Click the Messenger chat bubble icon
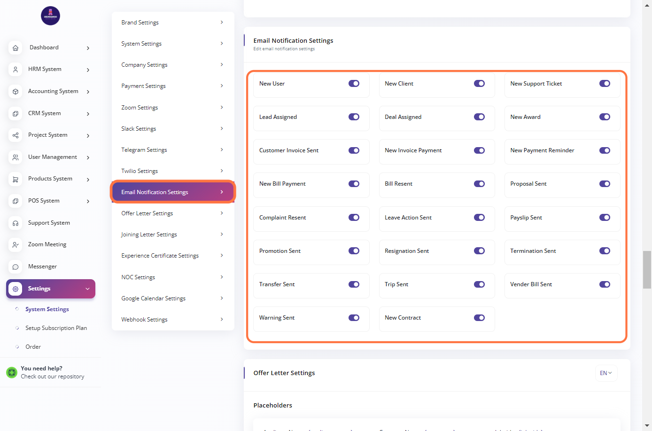This screenshot has height=431, width=652. pyautogui.click(x=16, y=267)
